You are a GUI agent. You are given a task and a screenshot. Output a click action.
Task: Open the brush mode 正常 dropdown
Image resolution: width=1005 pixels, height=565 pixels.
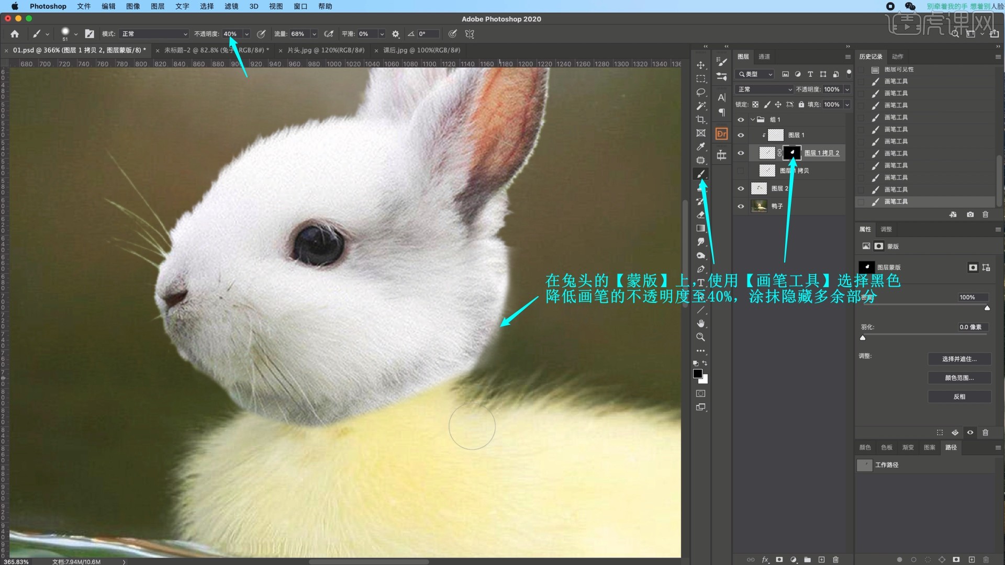pos(154,34)
